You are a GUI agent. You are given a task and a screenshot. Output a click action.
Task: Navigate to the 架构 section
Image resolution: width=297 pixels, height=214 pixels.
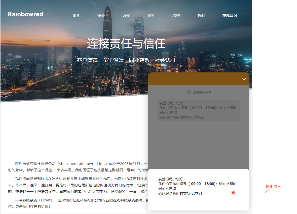tap(176, 15)
